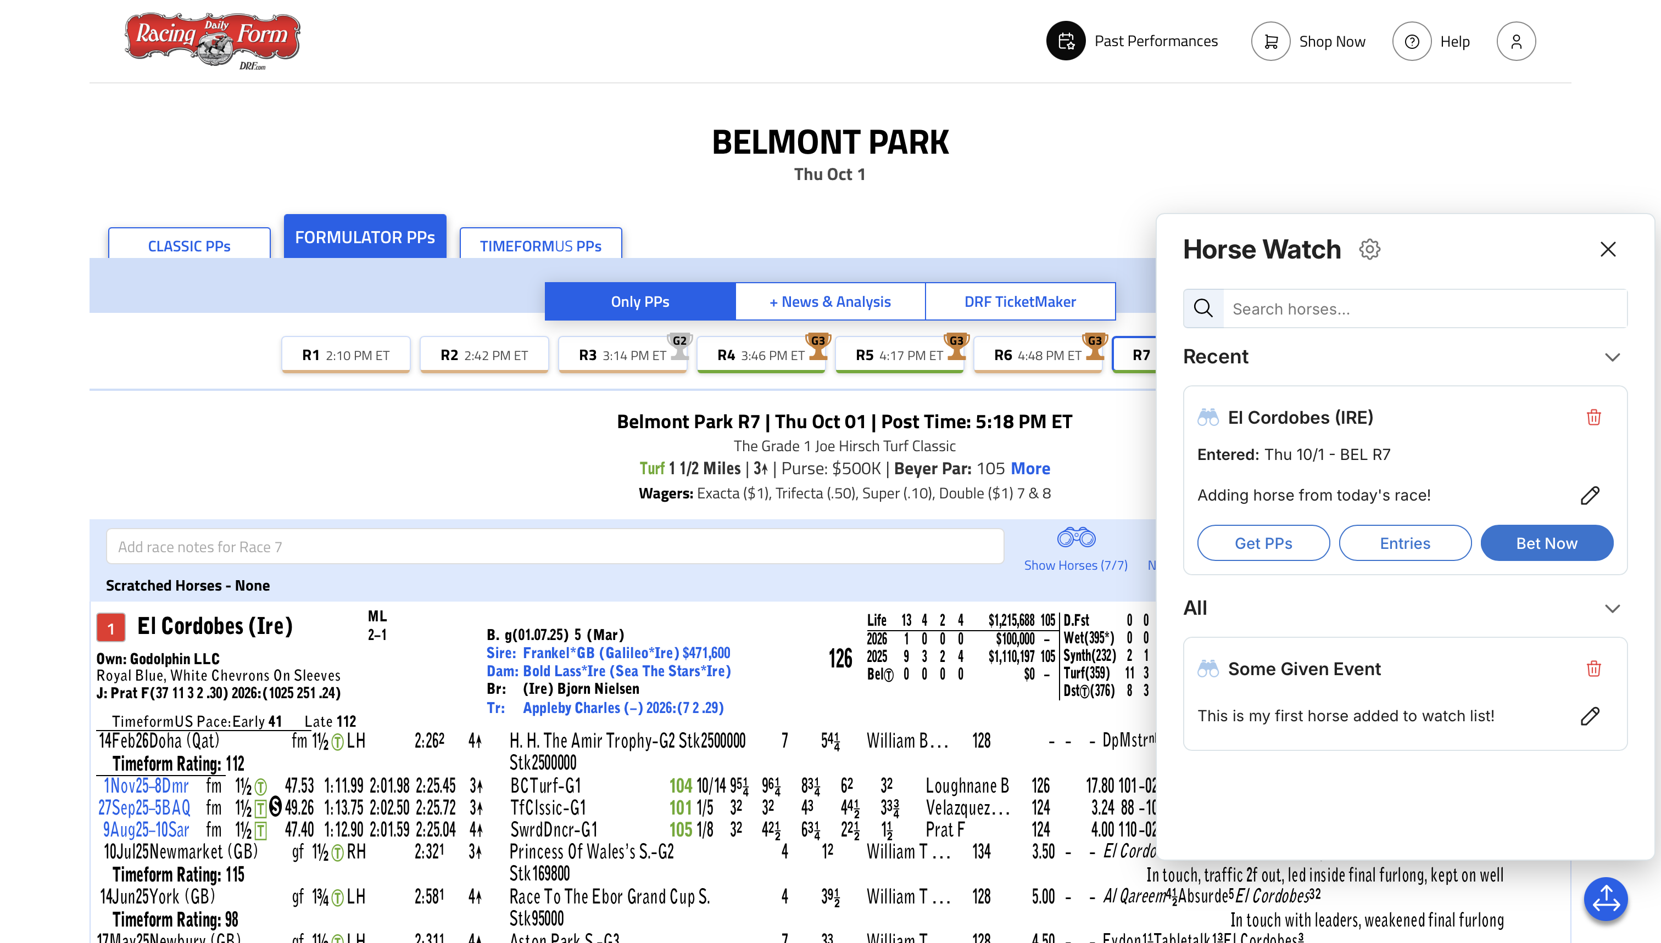Open the Past Performances calendar icon
This screenshot has width=1661, height=943.
point(1066,41)
